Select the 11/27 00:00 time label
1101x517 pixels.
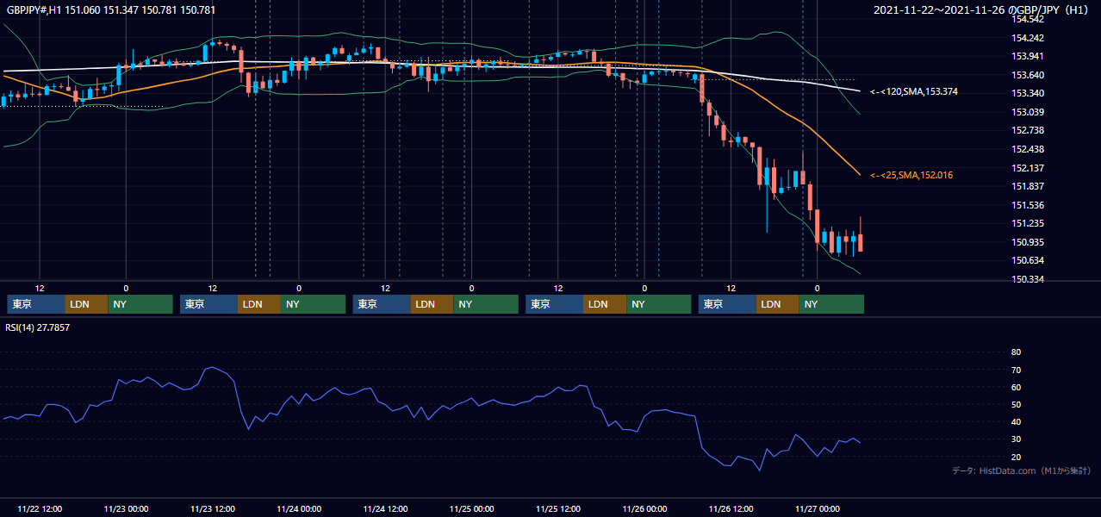click(x=818, y=509)
